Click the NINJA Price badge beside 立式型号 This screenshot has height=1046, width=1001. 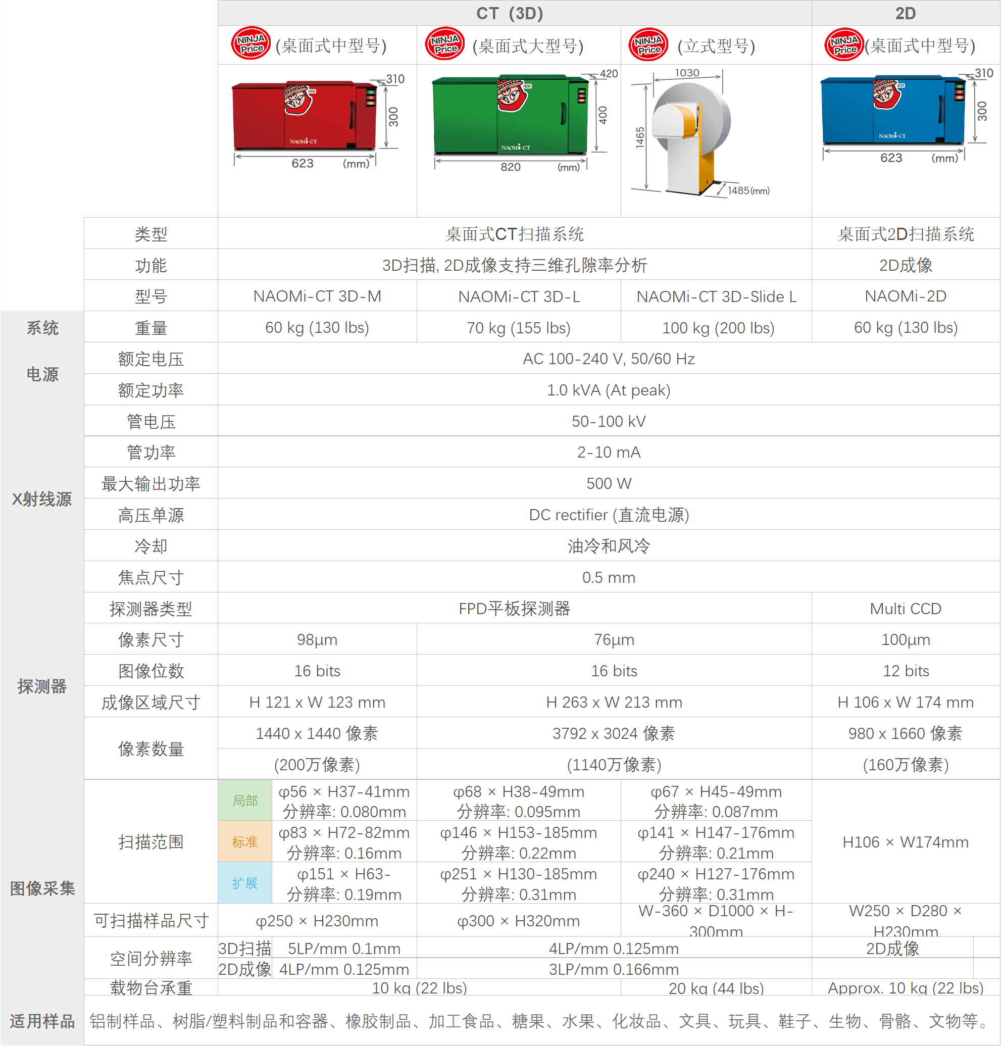click(649, 44)
